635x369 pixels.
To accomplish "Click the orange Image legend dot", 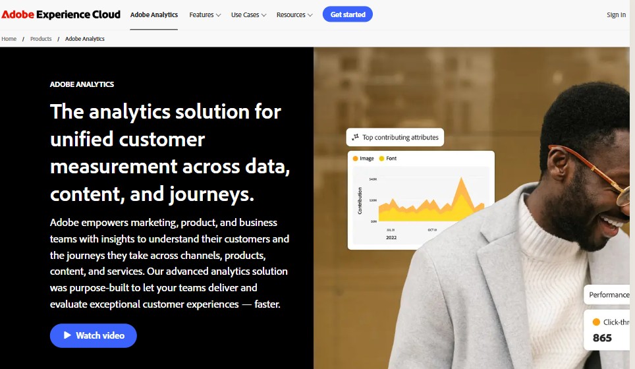I will point(355,158).
